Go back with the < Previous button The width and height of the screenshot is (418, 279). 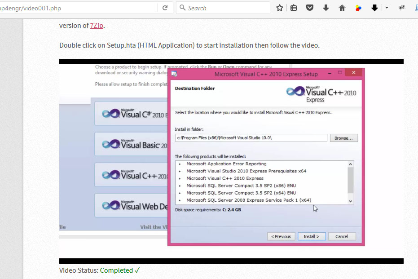tap(281, 237)
